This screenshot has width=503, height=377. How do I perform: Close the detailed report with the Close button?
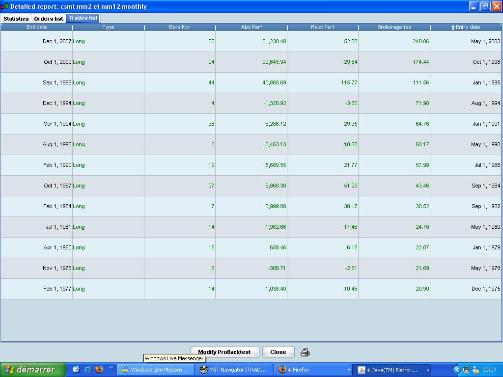278,352
